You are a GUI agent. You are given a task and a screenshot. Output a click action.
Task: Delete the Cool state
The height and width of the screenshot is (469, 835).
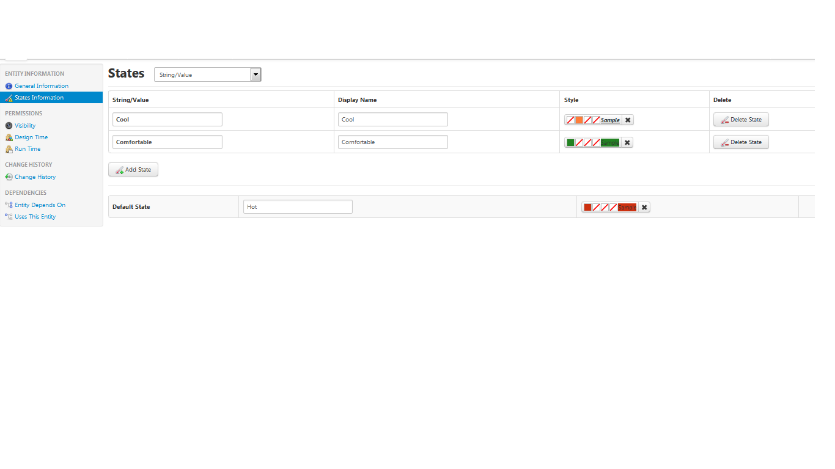click(741, 120)
